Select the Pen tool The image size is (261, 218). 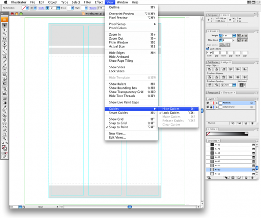pos(5,44)
